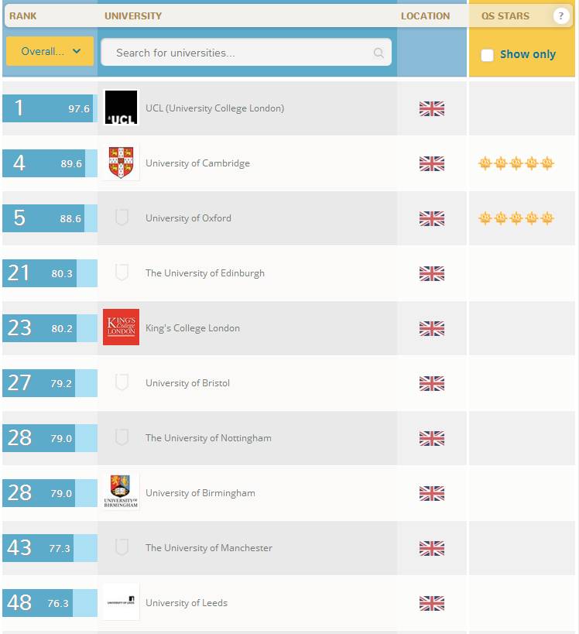This screenshot has width=579, height=634.
Task: Click the search magnifier icon
Action: 379,53
